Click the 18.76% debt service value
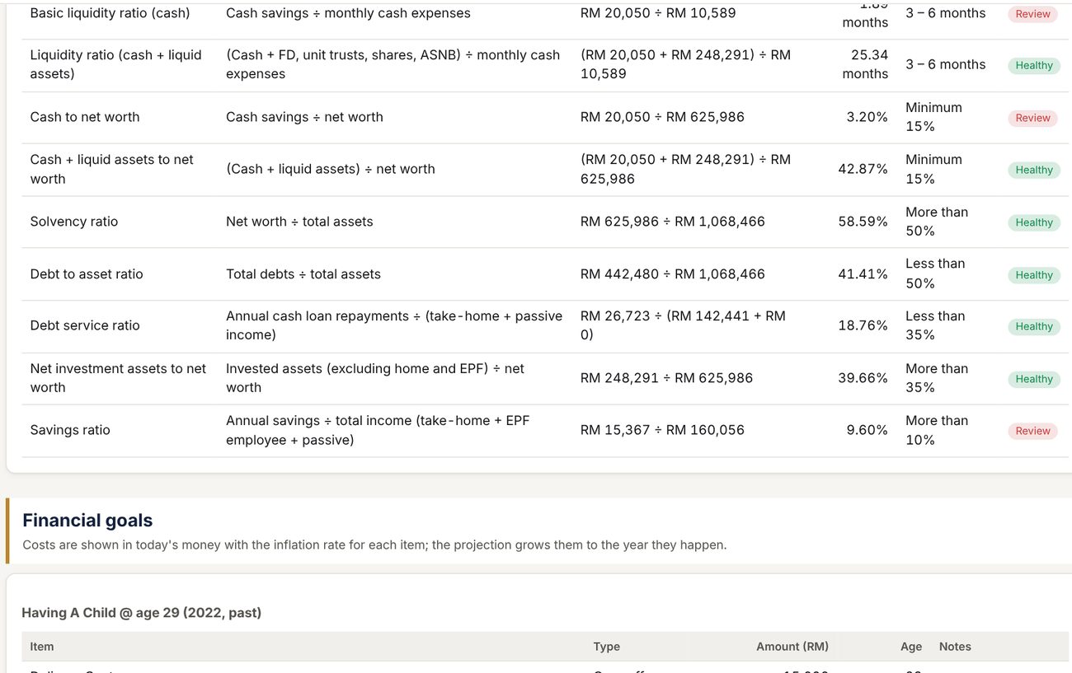The width and height of the screenshot is (1072, 673). coord(863,325)
